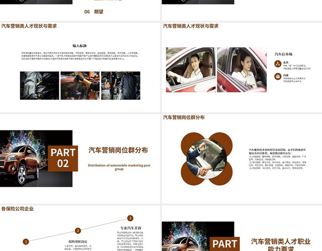Click the "输入标题" heading
Image resolution: width=322 pixels, height=251 pixels.
click(x=79, y=46)
